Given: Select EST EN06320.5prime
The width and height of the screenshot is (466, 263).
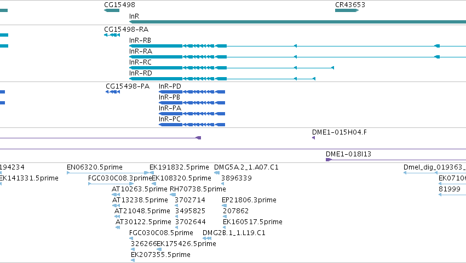Looking at the screenshot, I should (95, 167).
